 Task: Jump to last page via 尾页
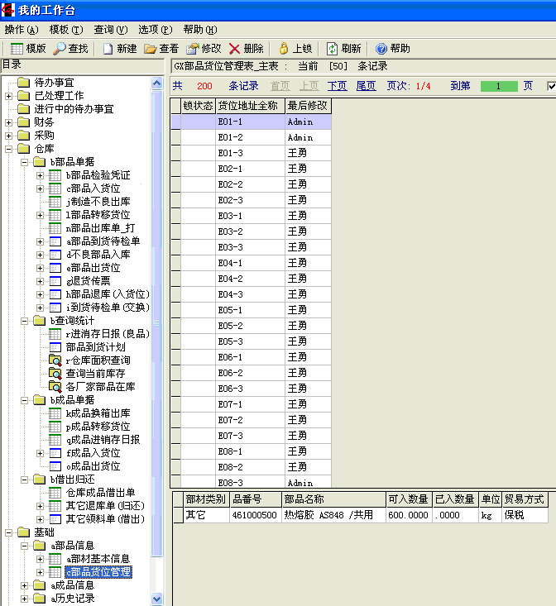[x=366, y=86]
